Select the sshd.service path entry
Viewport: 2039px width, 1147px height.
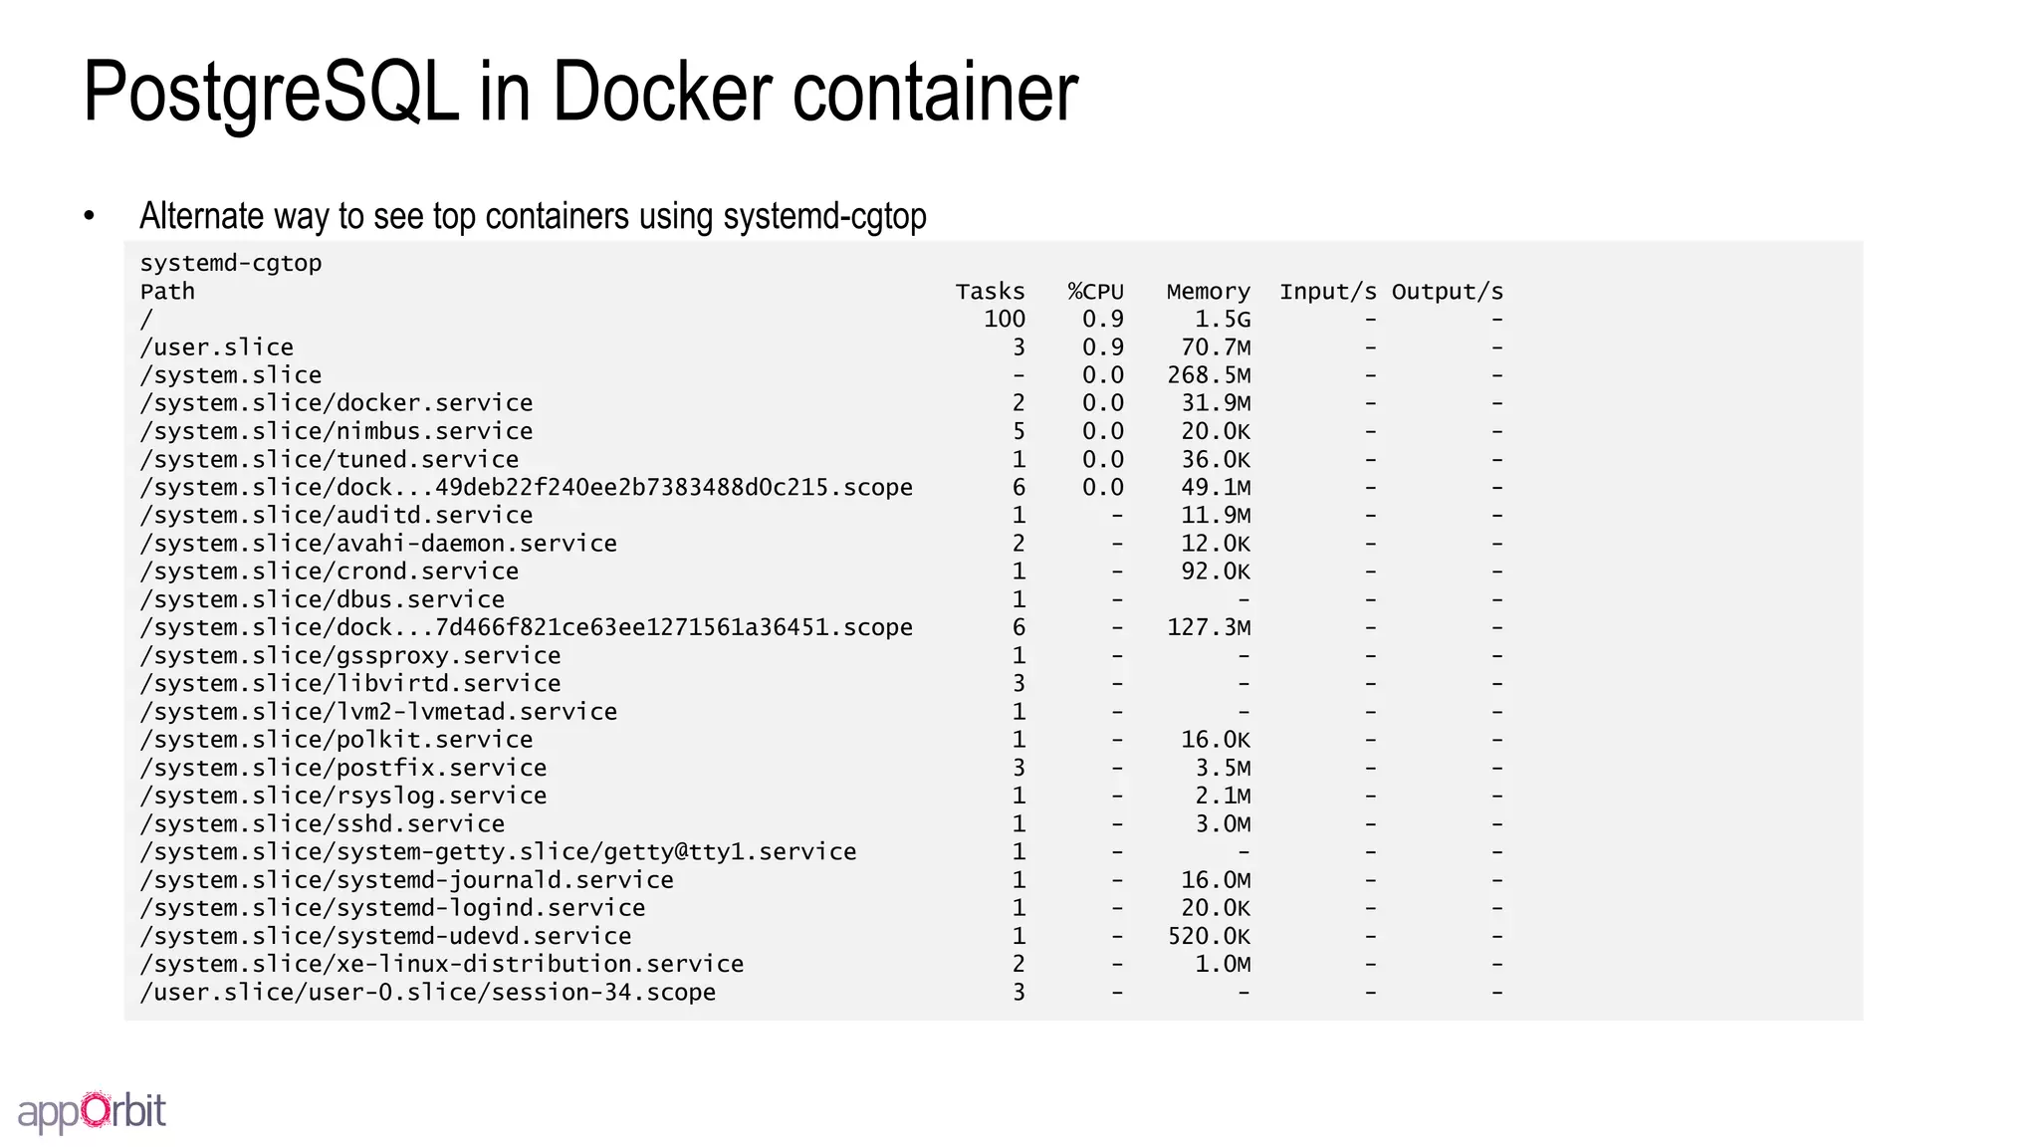[x=323, y=824]
